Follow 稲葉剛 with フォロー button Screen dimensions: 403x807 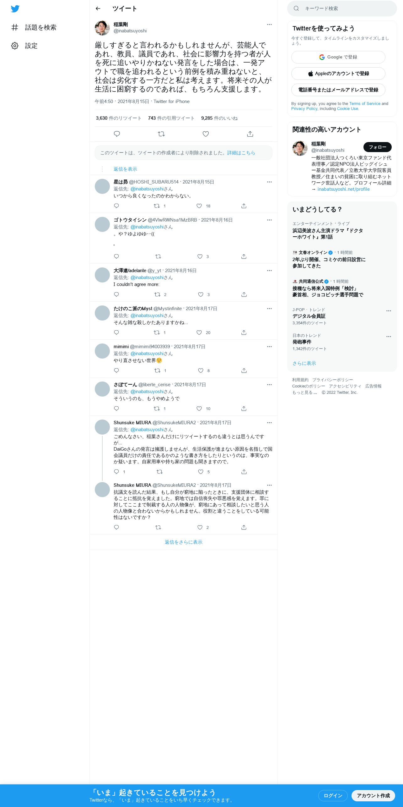click(378, 147)
